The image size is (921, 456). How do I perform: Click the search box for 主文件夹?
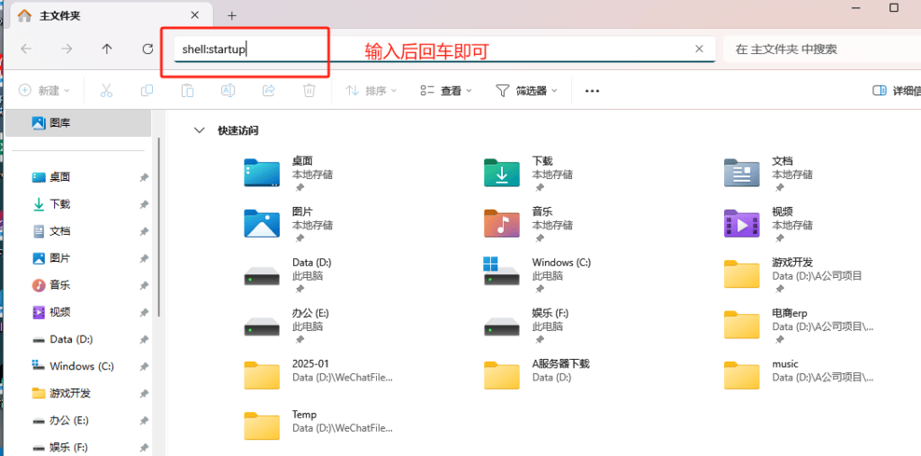822,49
